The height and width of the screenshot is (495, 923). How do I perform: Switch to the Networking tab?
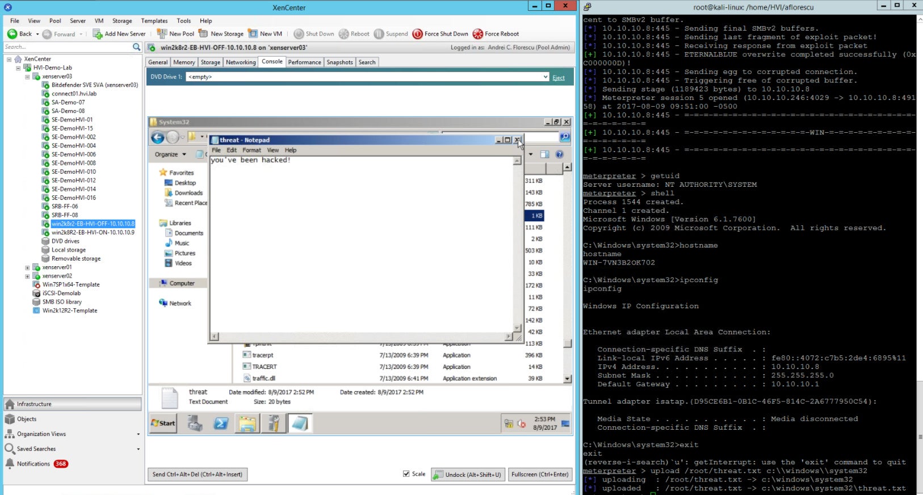241,62
